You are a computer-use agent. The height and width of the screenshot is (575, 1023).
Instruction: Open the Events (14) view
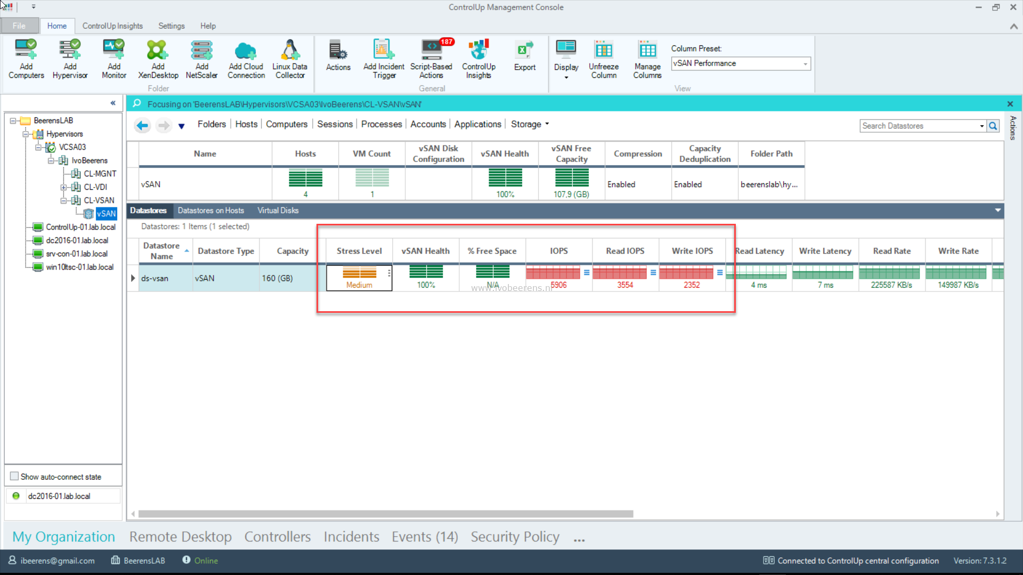click(x=425, y=537)
